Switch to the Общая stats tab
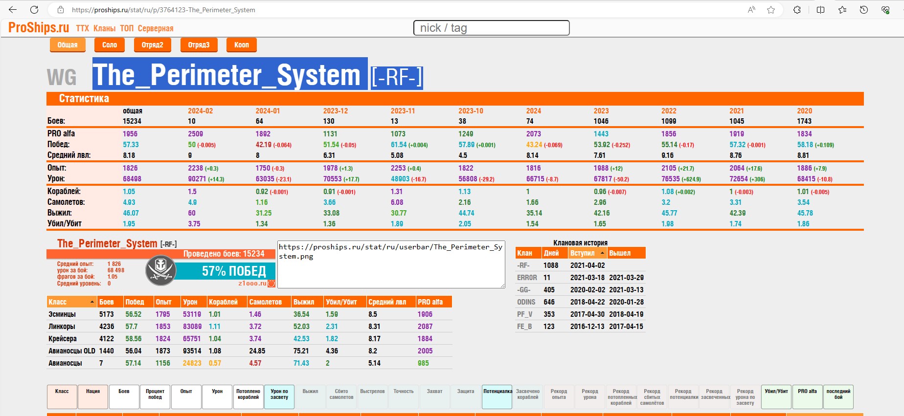This screenshot has height=416, width=904. [x=68, y=45]
